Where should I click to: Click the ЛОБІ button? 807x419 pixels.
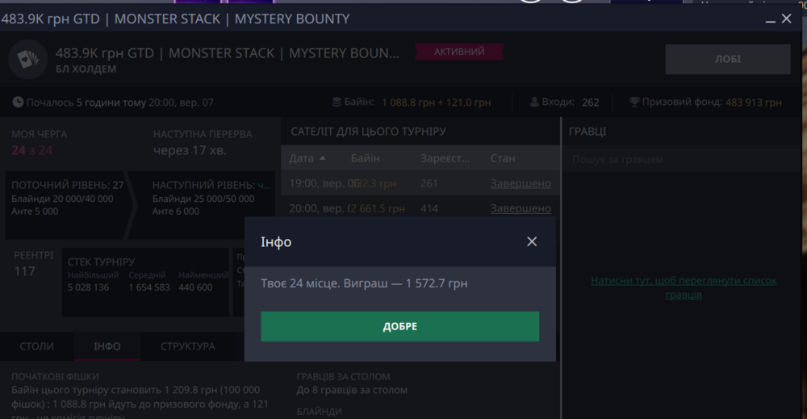click(x=727, y=59)
